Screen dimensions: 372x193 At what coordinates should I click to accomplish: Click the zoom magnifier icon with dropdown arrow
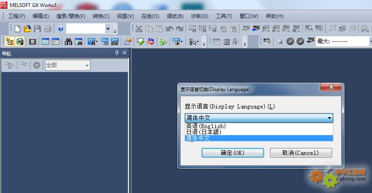click(x=194, y=42)
